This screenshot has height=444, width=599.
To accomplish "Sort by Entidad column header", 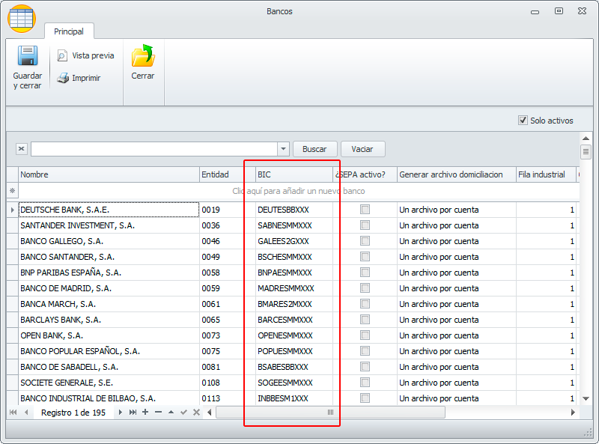I will point(228,174).
